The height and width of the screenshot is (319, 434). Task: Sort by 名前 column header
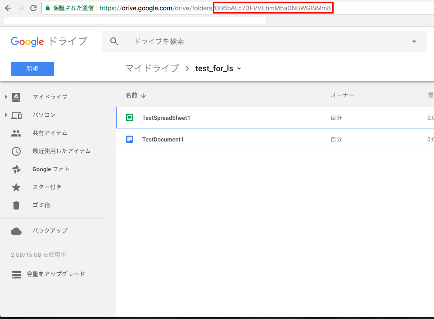coord(131,95)
